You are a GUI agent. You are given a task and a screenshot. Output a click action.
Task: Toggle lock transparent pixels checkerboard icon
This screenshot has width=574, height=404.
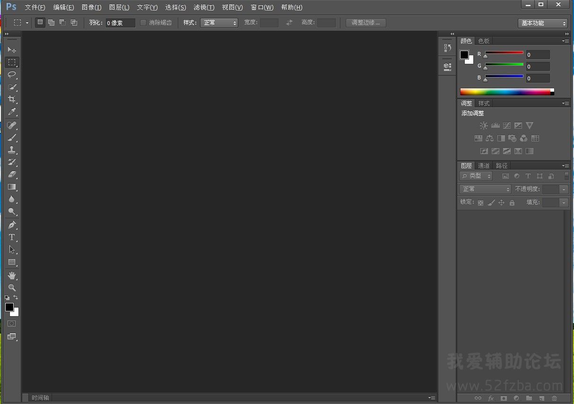click(480, 203)
